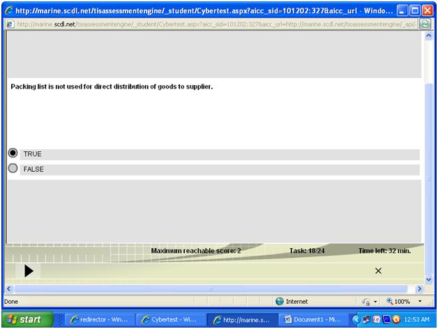438x329 pixels.
Task: Click the icon at address bar's right end
Action: click(x=425, y=24)
